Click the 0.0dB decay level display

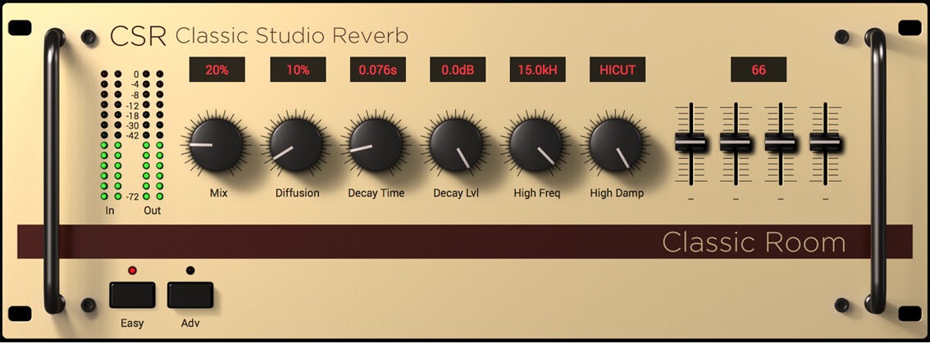pyautogui.click(x=457, y=70)
